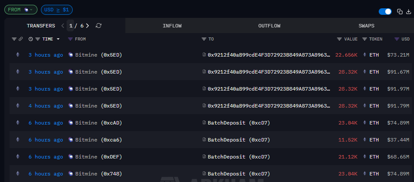This screenshot has width=414, height=182.
Task: Click the link icon in table header
Action: [21, 39]
